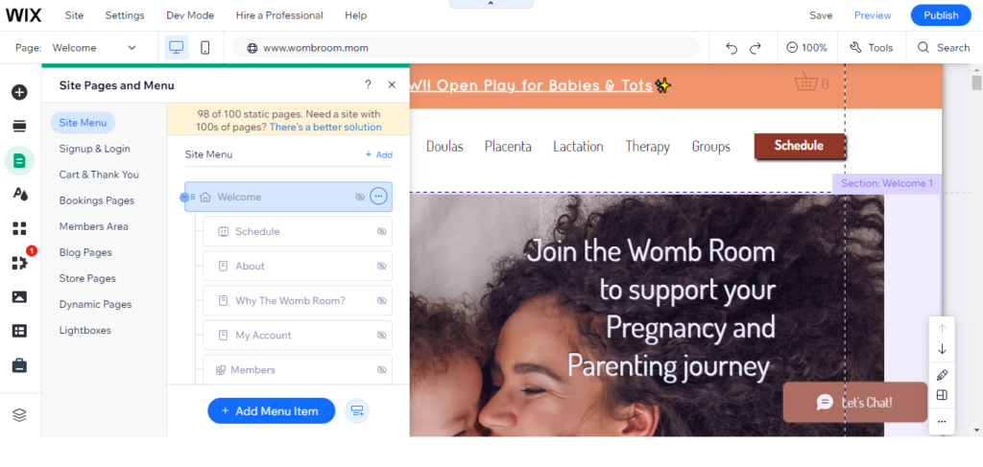The height and width of the screenshot is (467, 983).
Task: Toggle visibility of Schedule page
Action: pyautogui.click(x=382, y=232)
